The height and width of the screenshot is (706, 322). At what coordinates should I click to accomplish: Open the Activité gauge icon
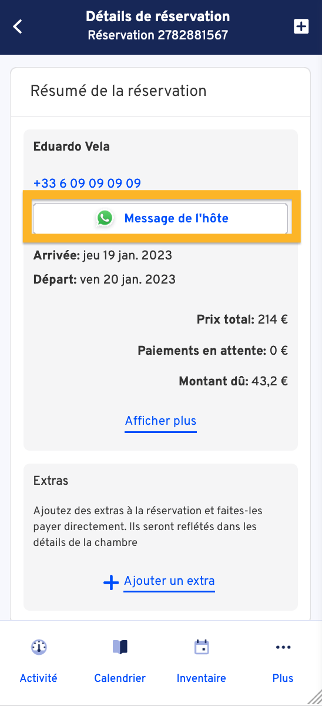39,647
